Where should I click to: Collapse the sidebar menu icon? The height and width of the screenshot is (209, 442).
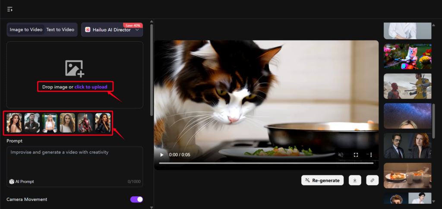click(x=10, y=9)
